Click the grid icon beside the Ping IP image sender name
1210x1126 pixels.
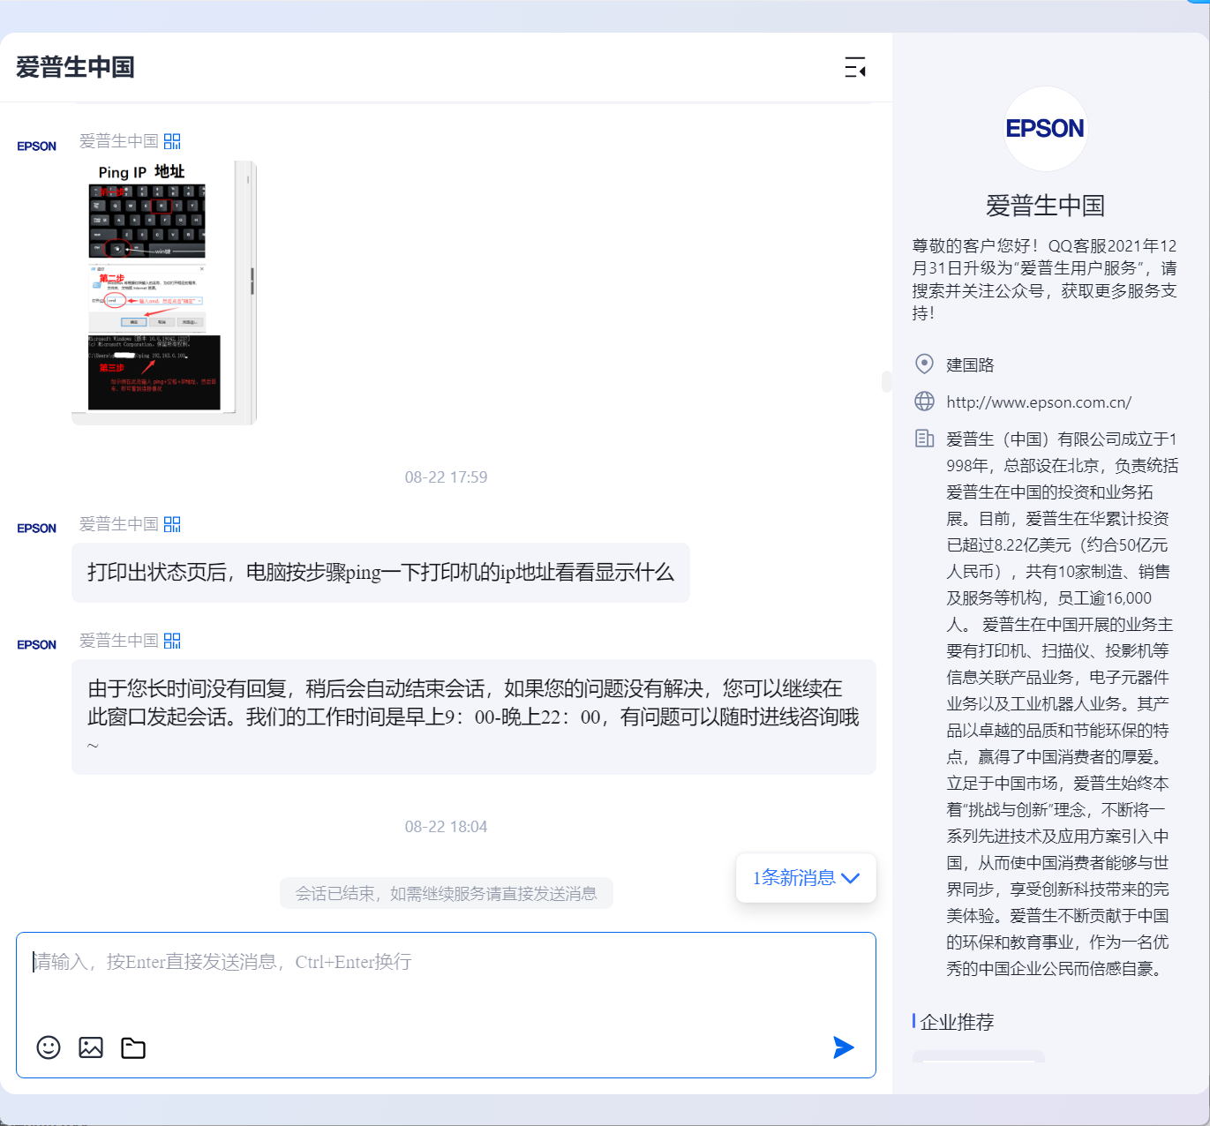click(x=172, y=141)
